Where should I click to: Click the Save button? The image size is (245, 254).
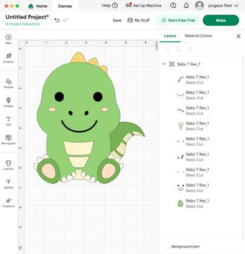117,20
